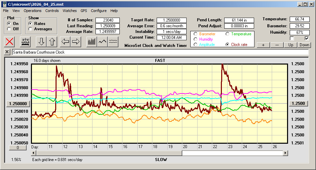
Task: Click the Up button
Action: 291,45
